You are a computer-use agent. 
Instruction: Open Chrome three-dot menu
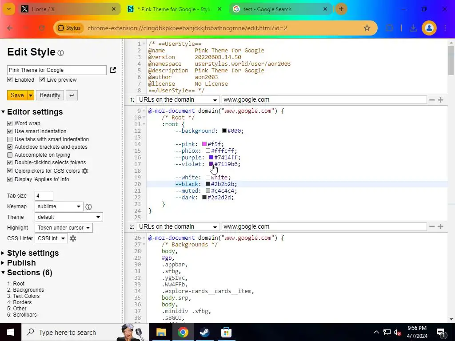point(445,28)
